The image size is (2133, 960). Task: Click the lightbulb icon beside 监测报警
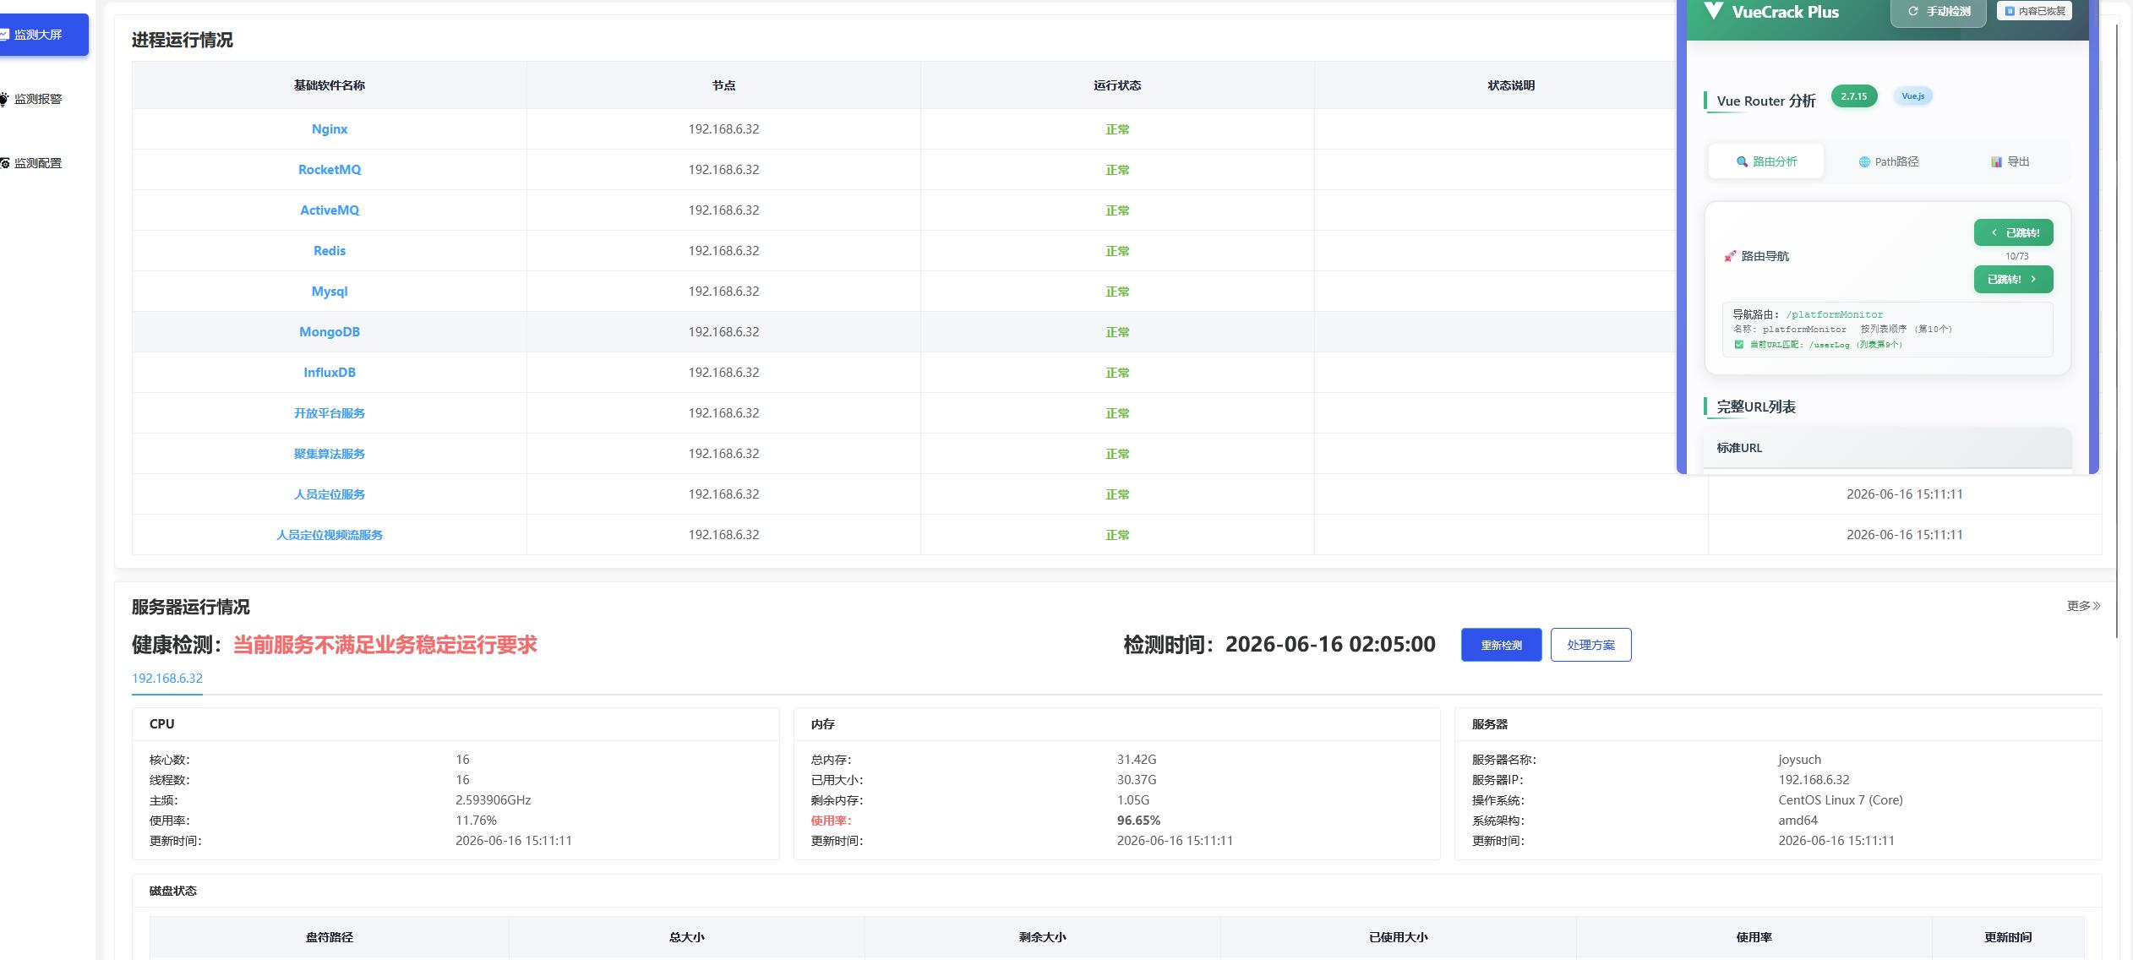pyautogui.click(x=4, y=100)
